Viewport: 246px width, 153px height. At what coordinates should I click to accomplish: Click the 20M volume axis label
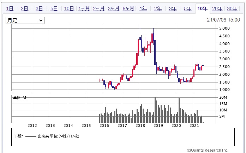click(x=223, y=97)
